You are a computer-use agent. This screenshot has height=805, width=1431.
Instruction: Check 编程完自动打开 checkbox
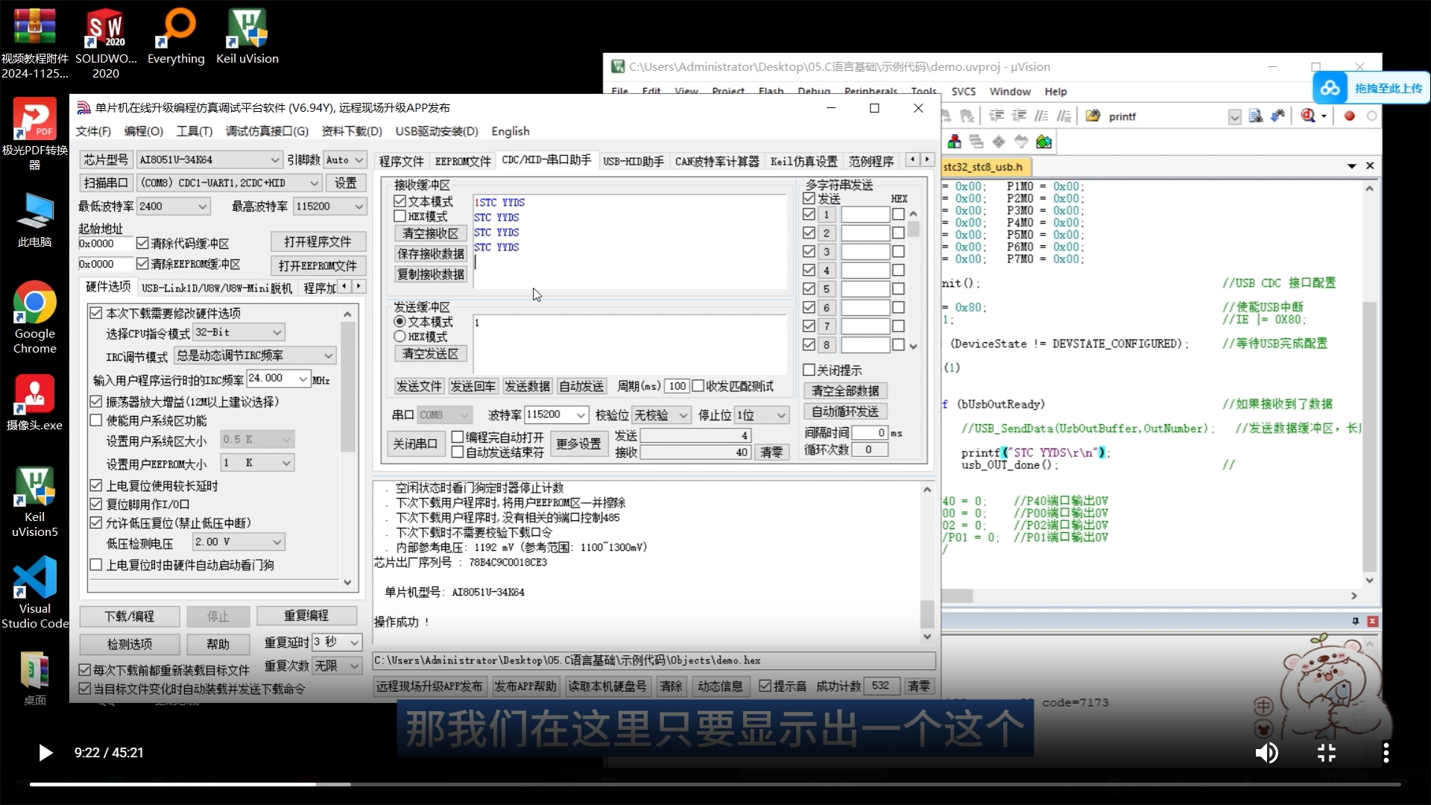[x=458, y=437]
